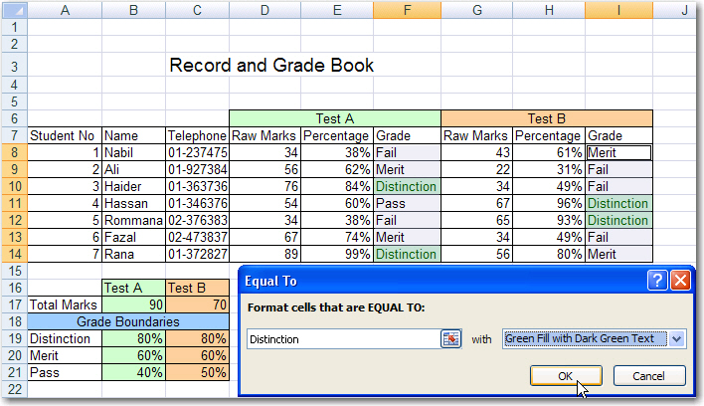Viewport: 704px width, 406px height.
Task: Select column B header
Action: click(x=134, y=10)
